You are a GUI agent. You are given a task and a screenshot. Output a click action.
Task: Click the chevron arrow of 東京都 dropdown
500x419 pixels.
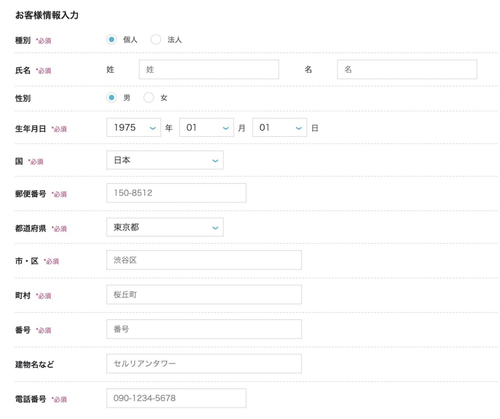click(215, 228)
